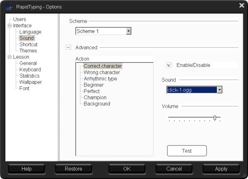This screenshot has width=248, height=179.
Task: Select the Interface tree item
Action: pyautogui.click(x=22, y=26)
